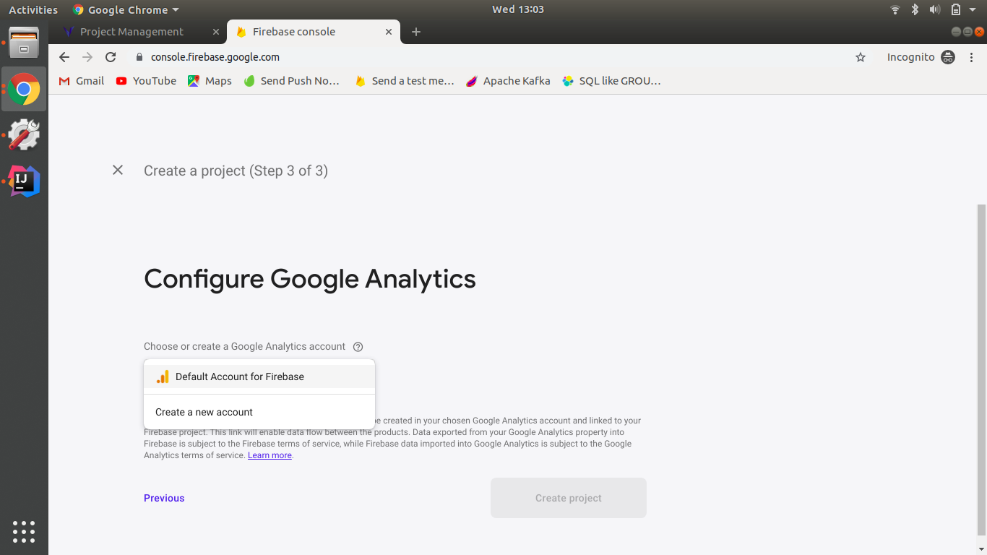The image size is (987, 555).
Task: Open IntelliJ IDEA from the dock
Action: (24, 181)
